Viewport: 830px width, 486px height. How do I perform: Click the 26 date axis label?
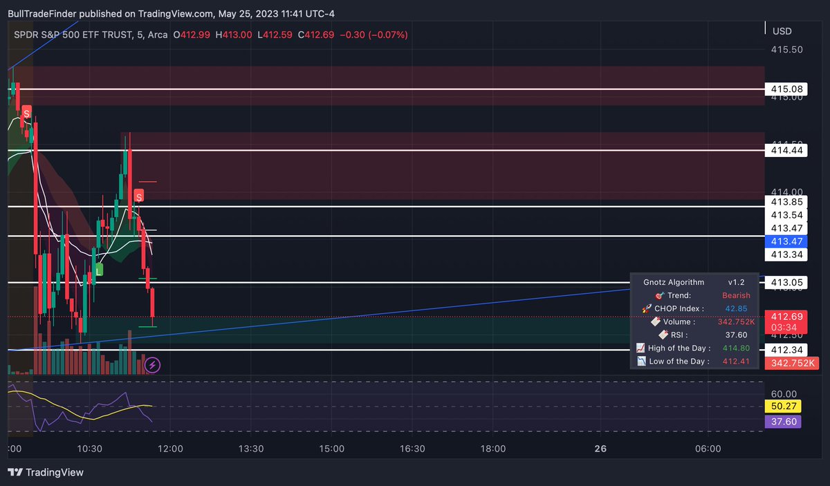point(600,449)
